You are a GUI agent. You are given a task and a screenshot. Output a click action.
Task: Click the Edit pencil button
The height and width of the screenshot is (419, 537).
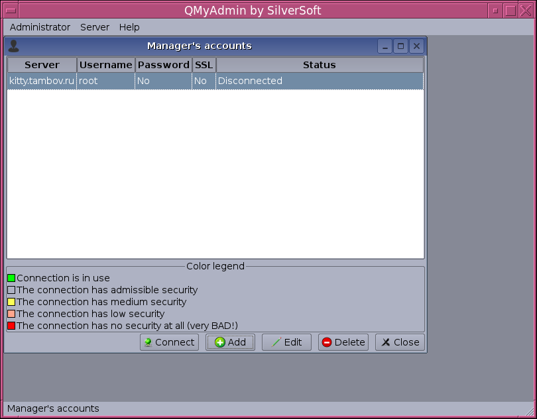pos(286,342)
